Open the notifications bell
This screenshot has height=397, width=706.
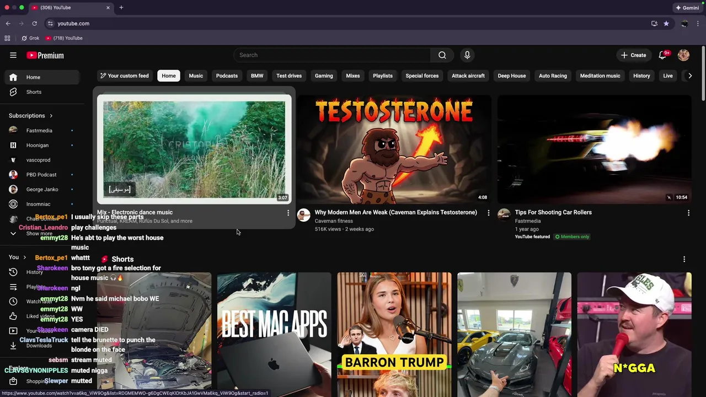(663, 55)
